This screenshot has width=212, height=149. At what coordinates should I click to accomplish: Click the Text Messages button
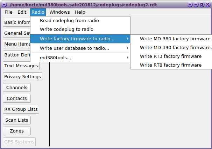(21, 66)
